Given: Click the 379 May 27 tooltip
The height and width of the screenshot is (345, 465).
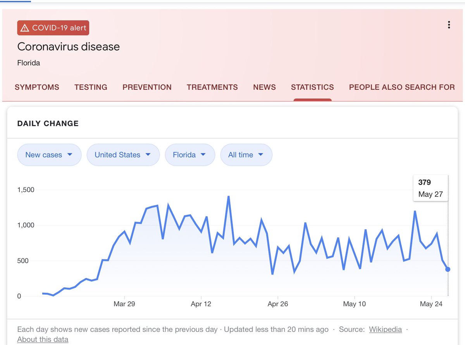Looking at the screenshot, I should point(431,188).
